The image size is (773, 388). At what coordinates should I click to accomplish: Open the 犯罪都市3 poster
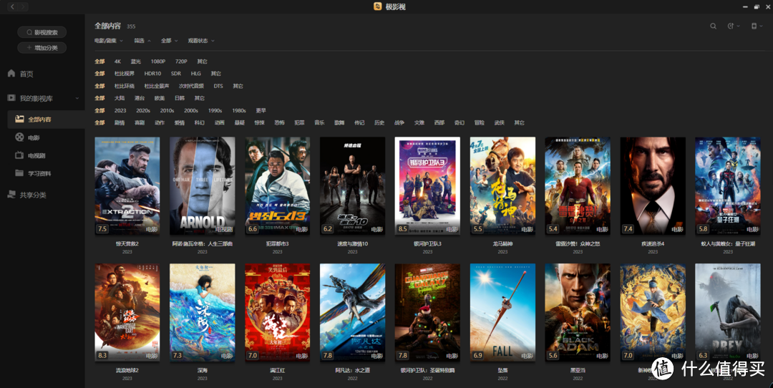click(278, 186)
